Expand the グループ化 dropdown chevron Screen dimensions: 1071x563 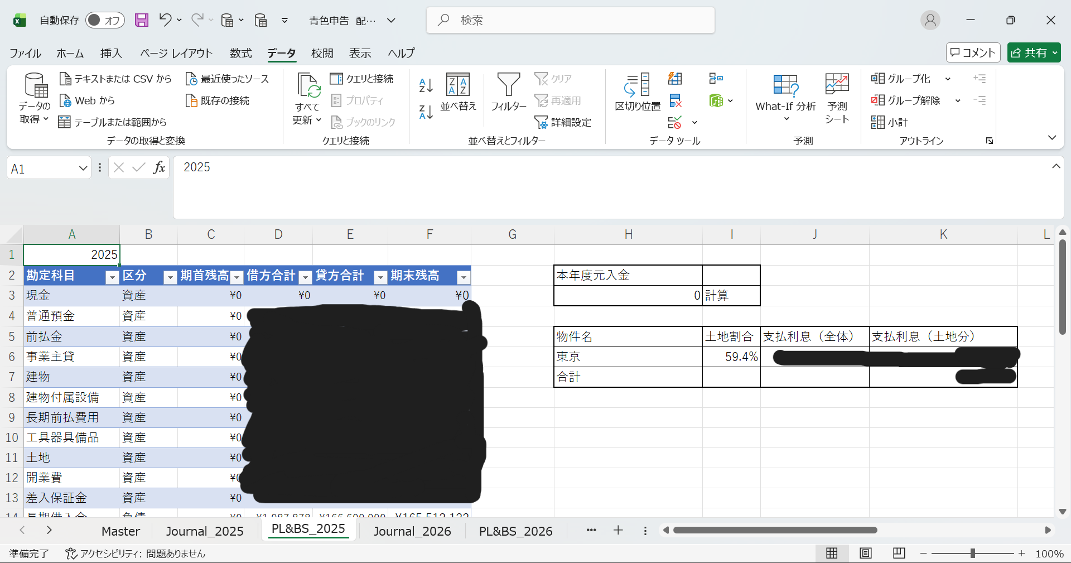[x=948, y=79]
